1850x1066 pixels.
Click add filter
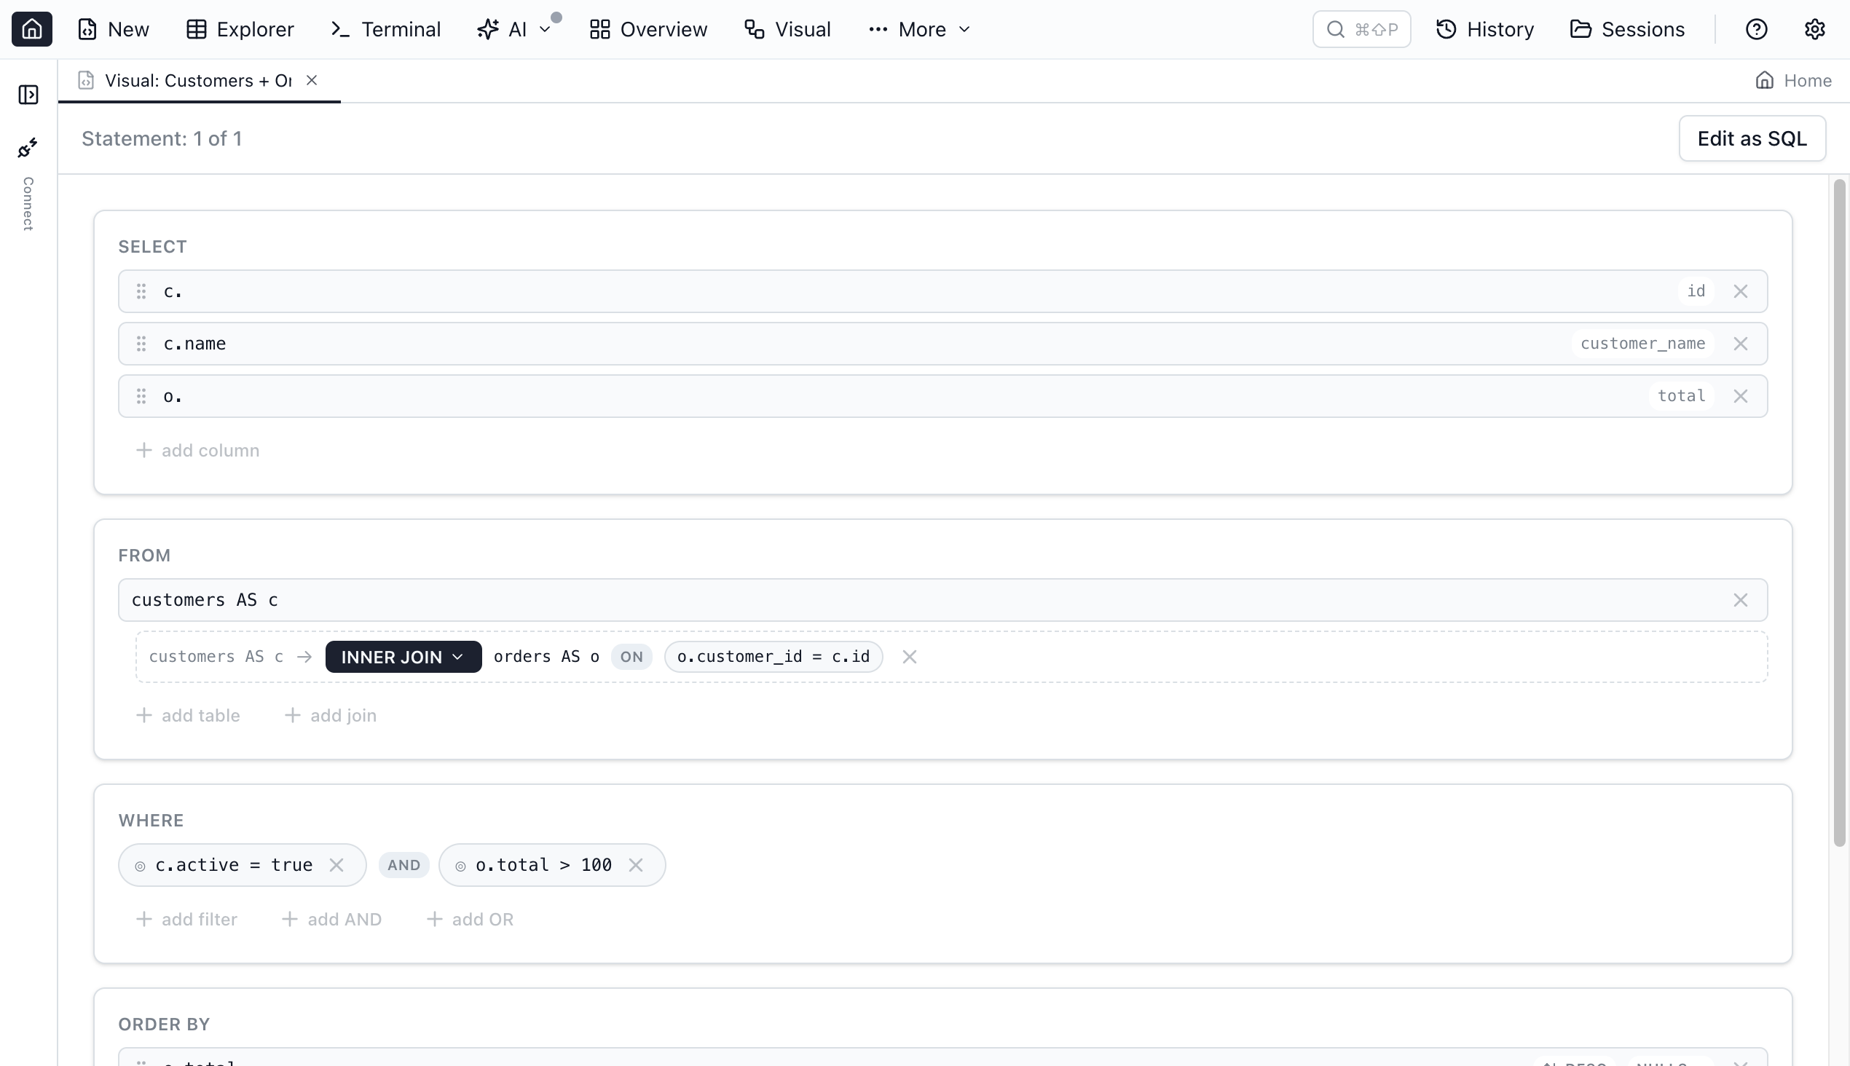pyautogui.click(x=186, y=919)
